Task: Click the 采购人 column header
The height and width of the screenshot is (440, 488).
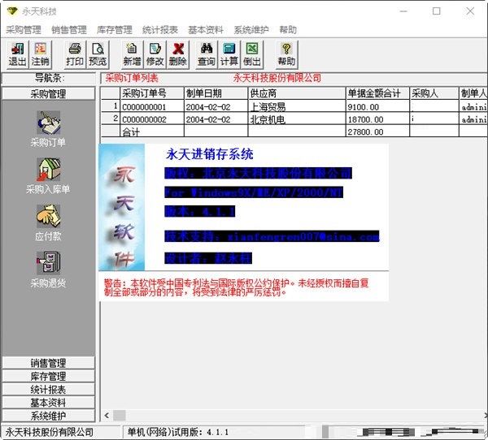Action: click(x=434, y=93)
